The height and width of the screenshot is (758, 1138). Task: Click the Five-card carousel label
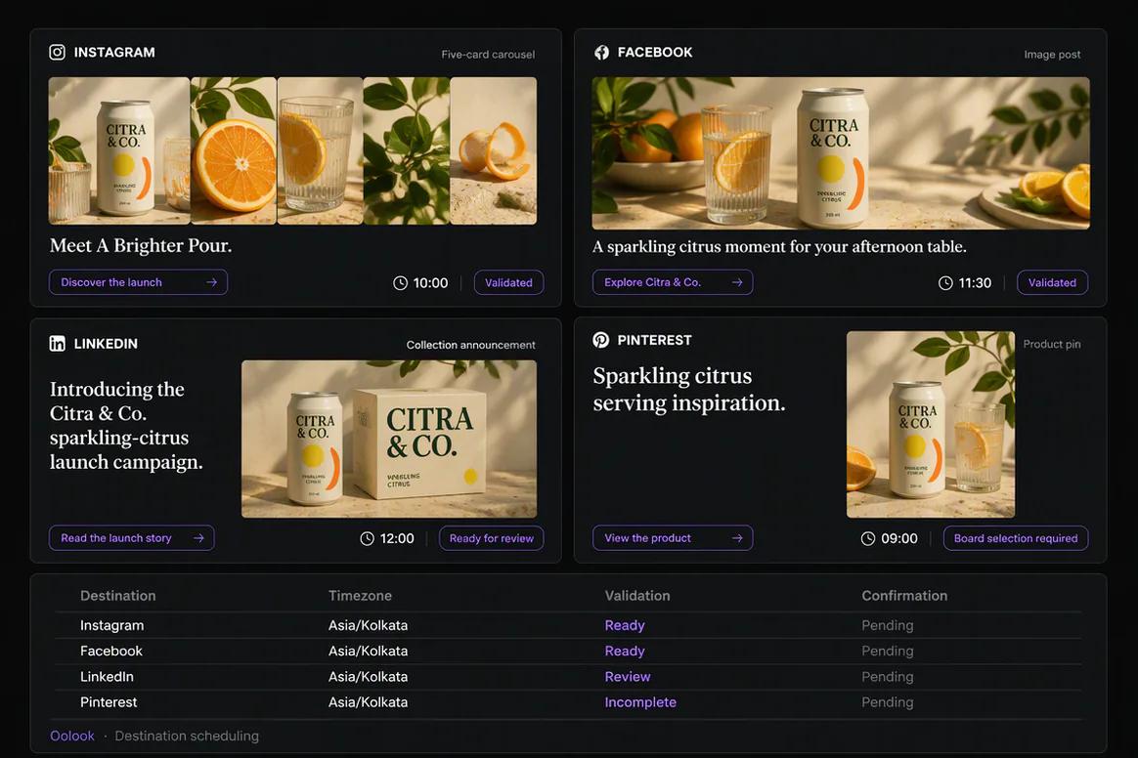coord(488,55)
